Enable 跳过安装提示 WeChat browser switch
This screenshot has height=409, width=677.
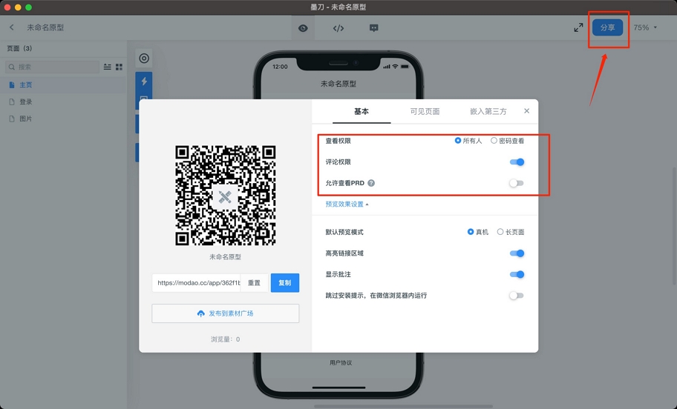tap(517, 296)
